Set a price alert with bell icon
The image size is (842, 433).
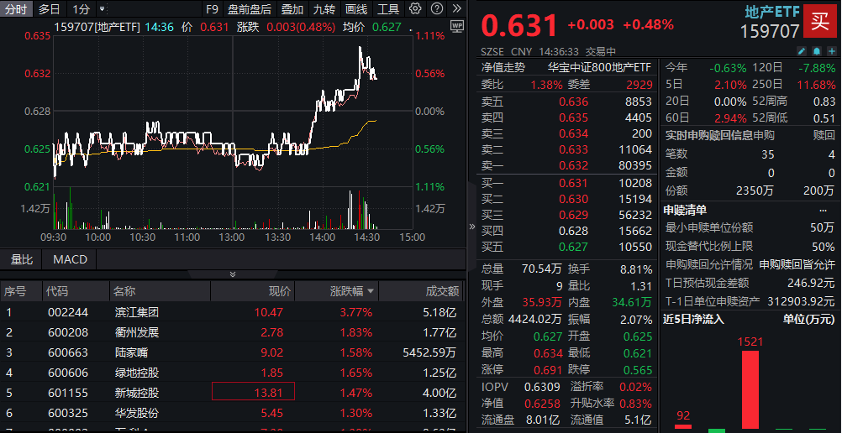[x=815, y=51]
